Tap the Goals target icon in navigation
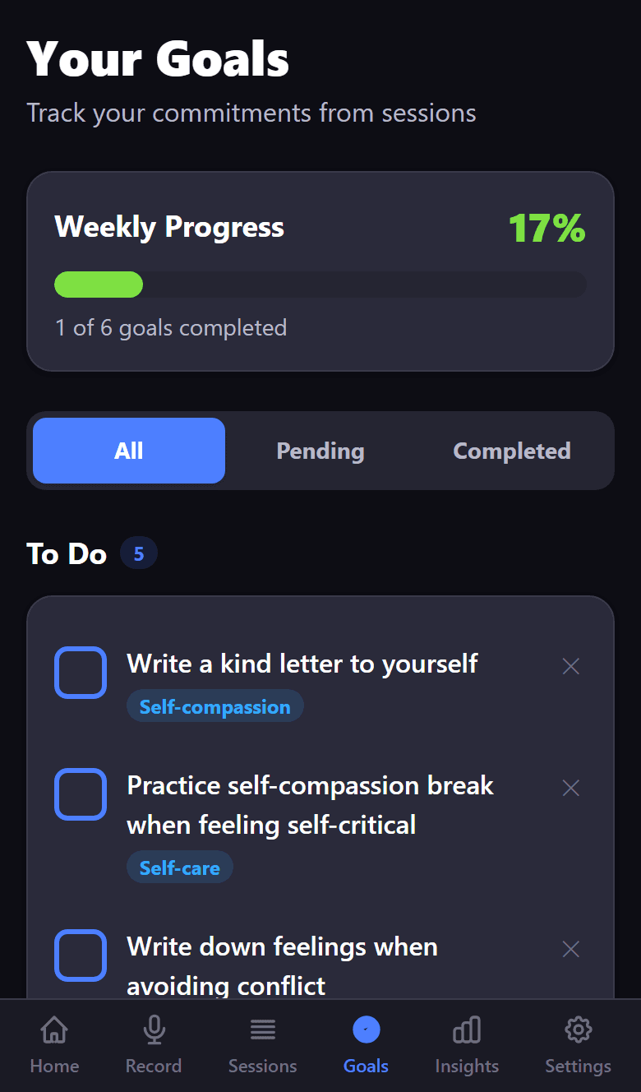This screenshot has height=1092, width=641. [366, 1029]
